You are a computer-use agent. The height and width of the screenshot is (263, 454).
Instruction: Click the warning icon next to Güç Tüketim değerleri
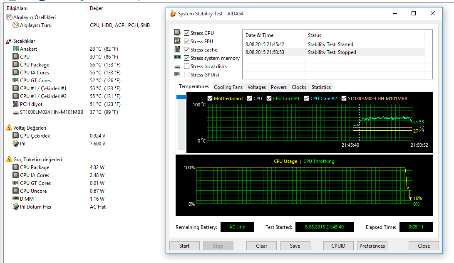pyautogui.click(x=9, y=159)
